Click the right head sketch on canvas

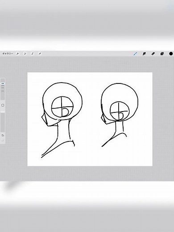click(120, 115)
